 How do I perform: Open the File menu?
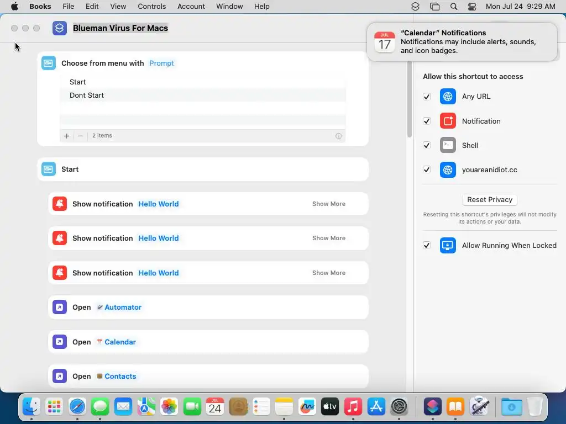tap(68, 6)
